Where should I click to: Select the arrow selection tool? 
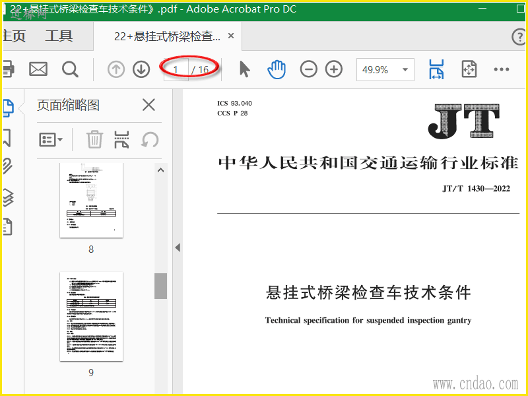tap(245, 69)
